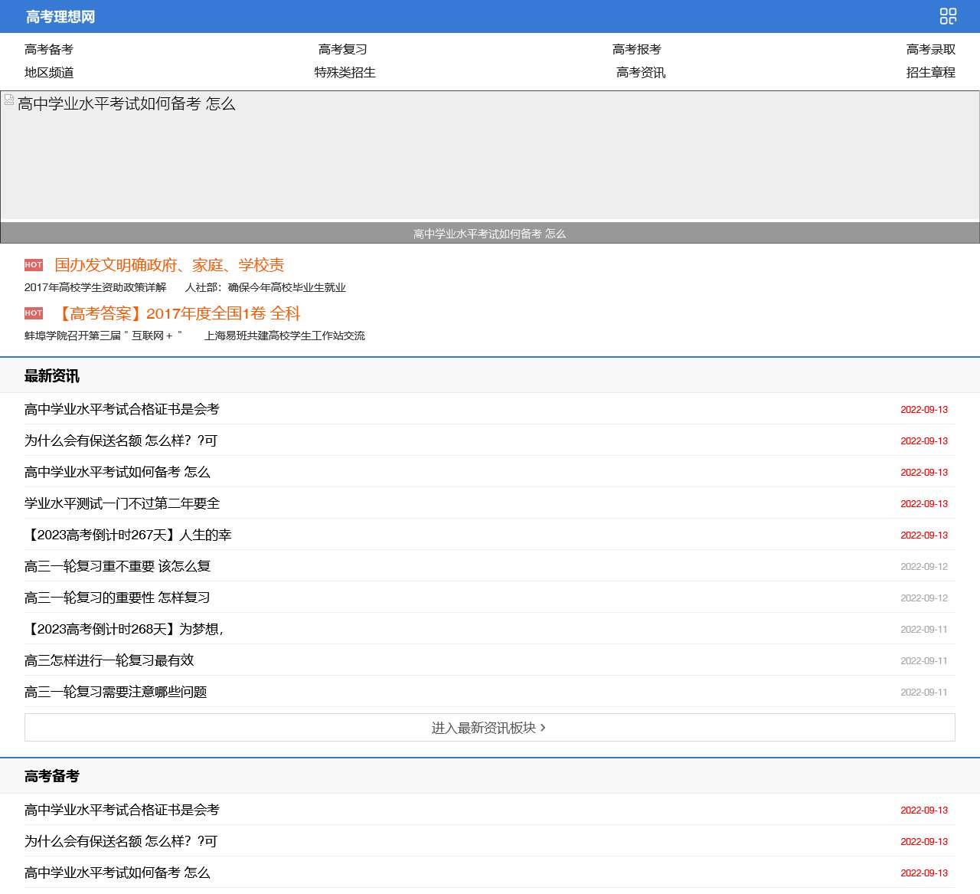Open article 高三怎样进行一轮复习最有效
Screen dimensions: 980x894
(x=109, y=660)
